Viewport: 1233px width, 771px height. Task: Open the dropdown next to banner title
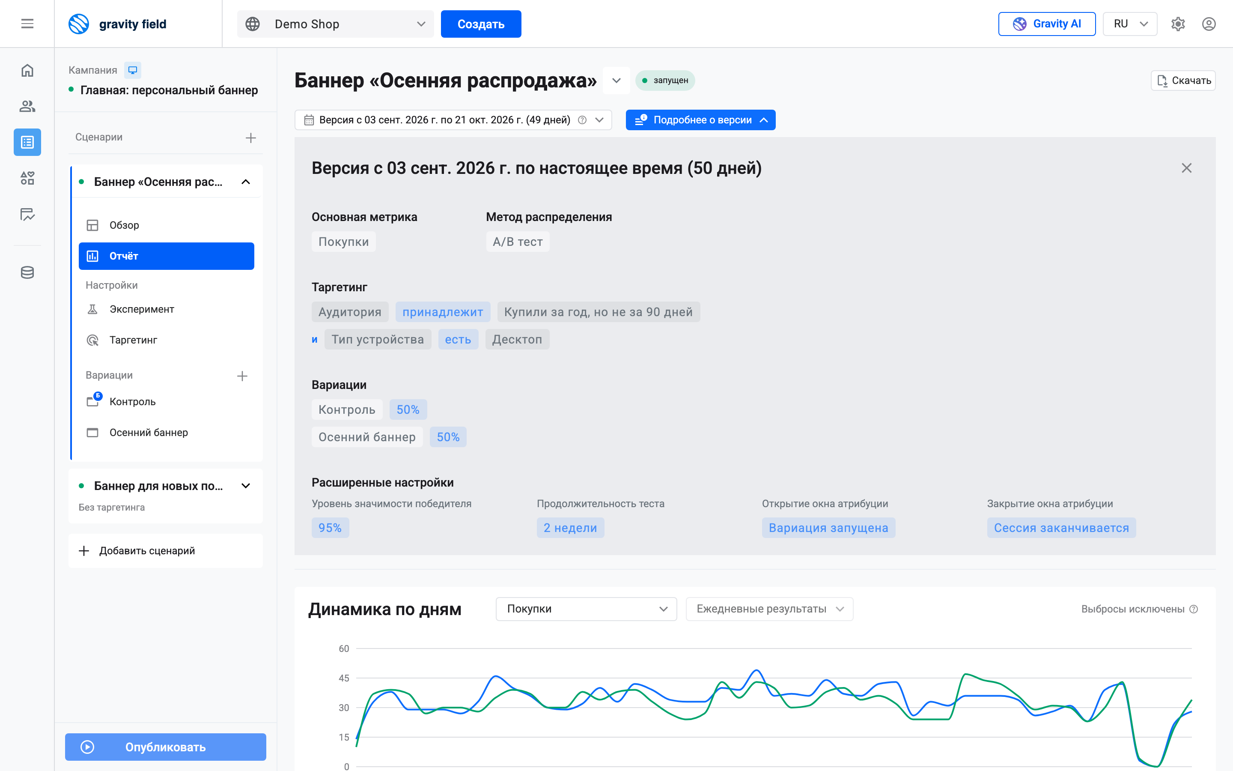(616, 81)
